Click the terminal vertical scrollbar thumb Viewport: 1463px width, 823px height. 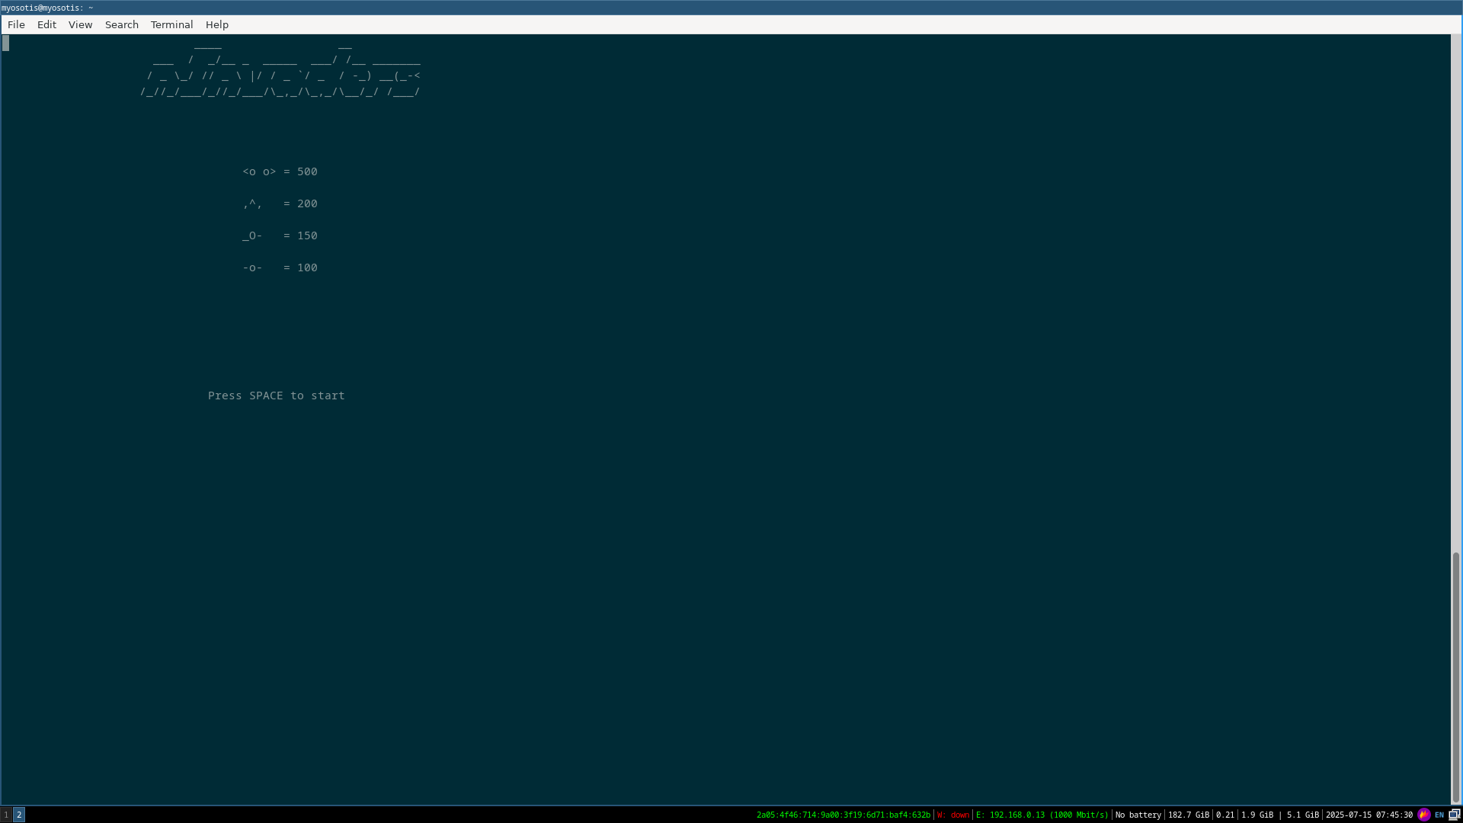pyautogui.click(x=1455, y=677)
